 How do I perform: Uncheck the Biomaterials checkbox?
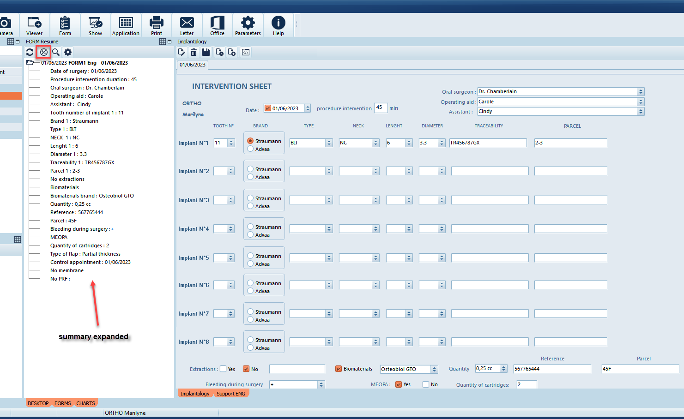click(x=339, y=369)
